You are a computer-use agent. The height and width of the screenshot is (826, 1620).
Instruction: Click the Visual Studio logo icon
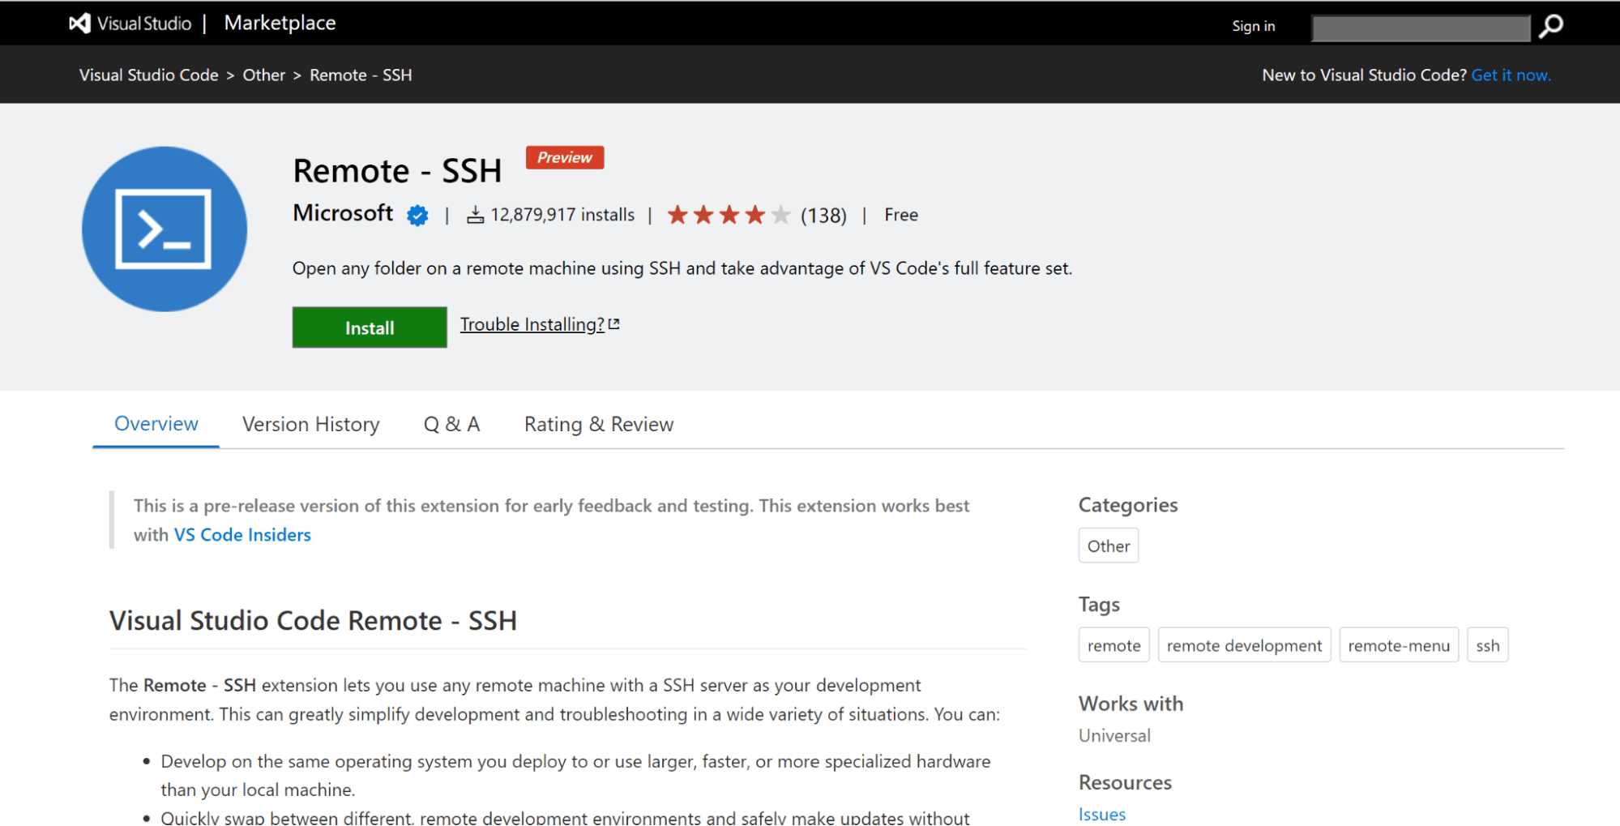[79, 24]
